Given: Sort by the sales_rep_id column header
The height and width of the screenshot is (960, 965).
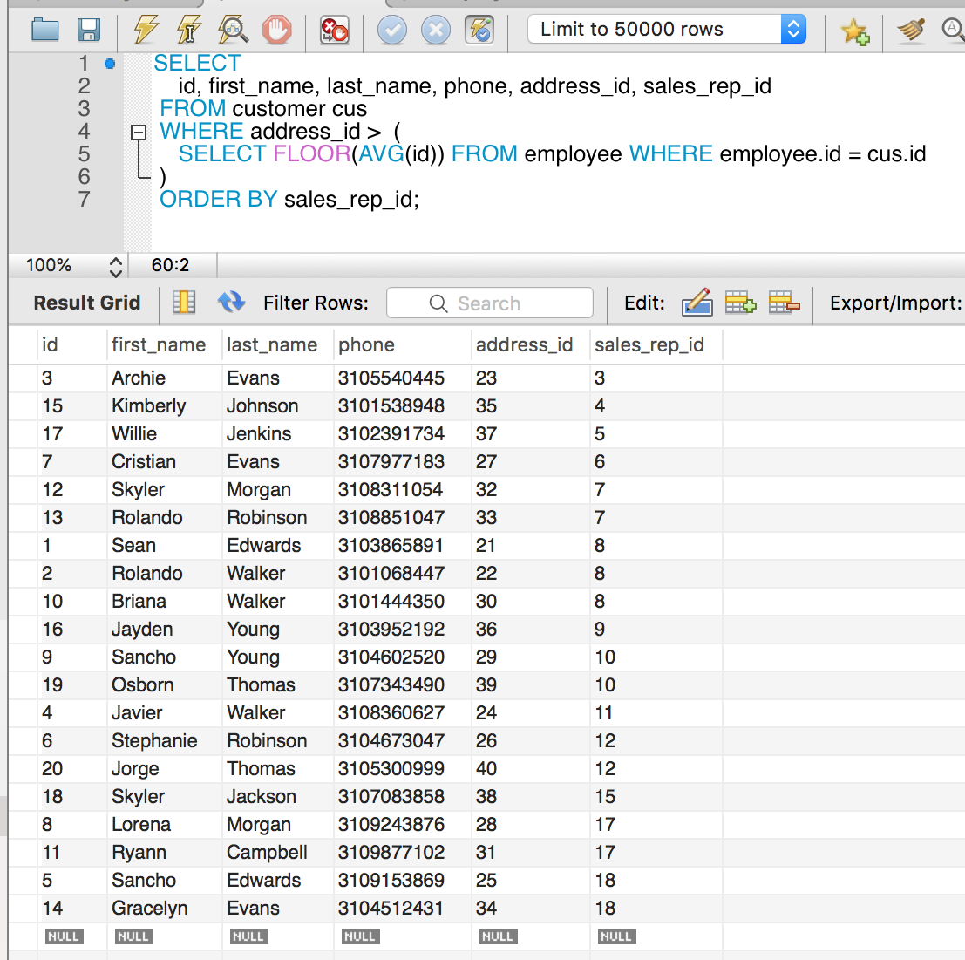Looking at the screenshot, I should [x=656, y=344].
